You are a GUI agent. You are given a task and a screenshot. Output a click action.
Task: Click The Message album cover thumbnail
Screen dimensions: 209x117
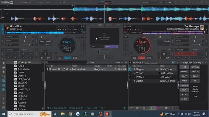(x=202, y=28)
